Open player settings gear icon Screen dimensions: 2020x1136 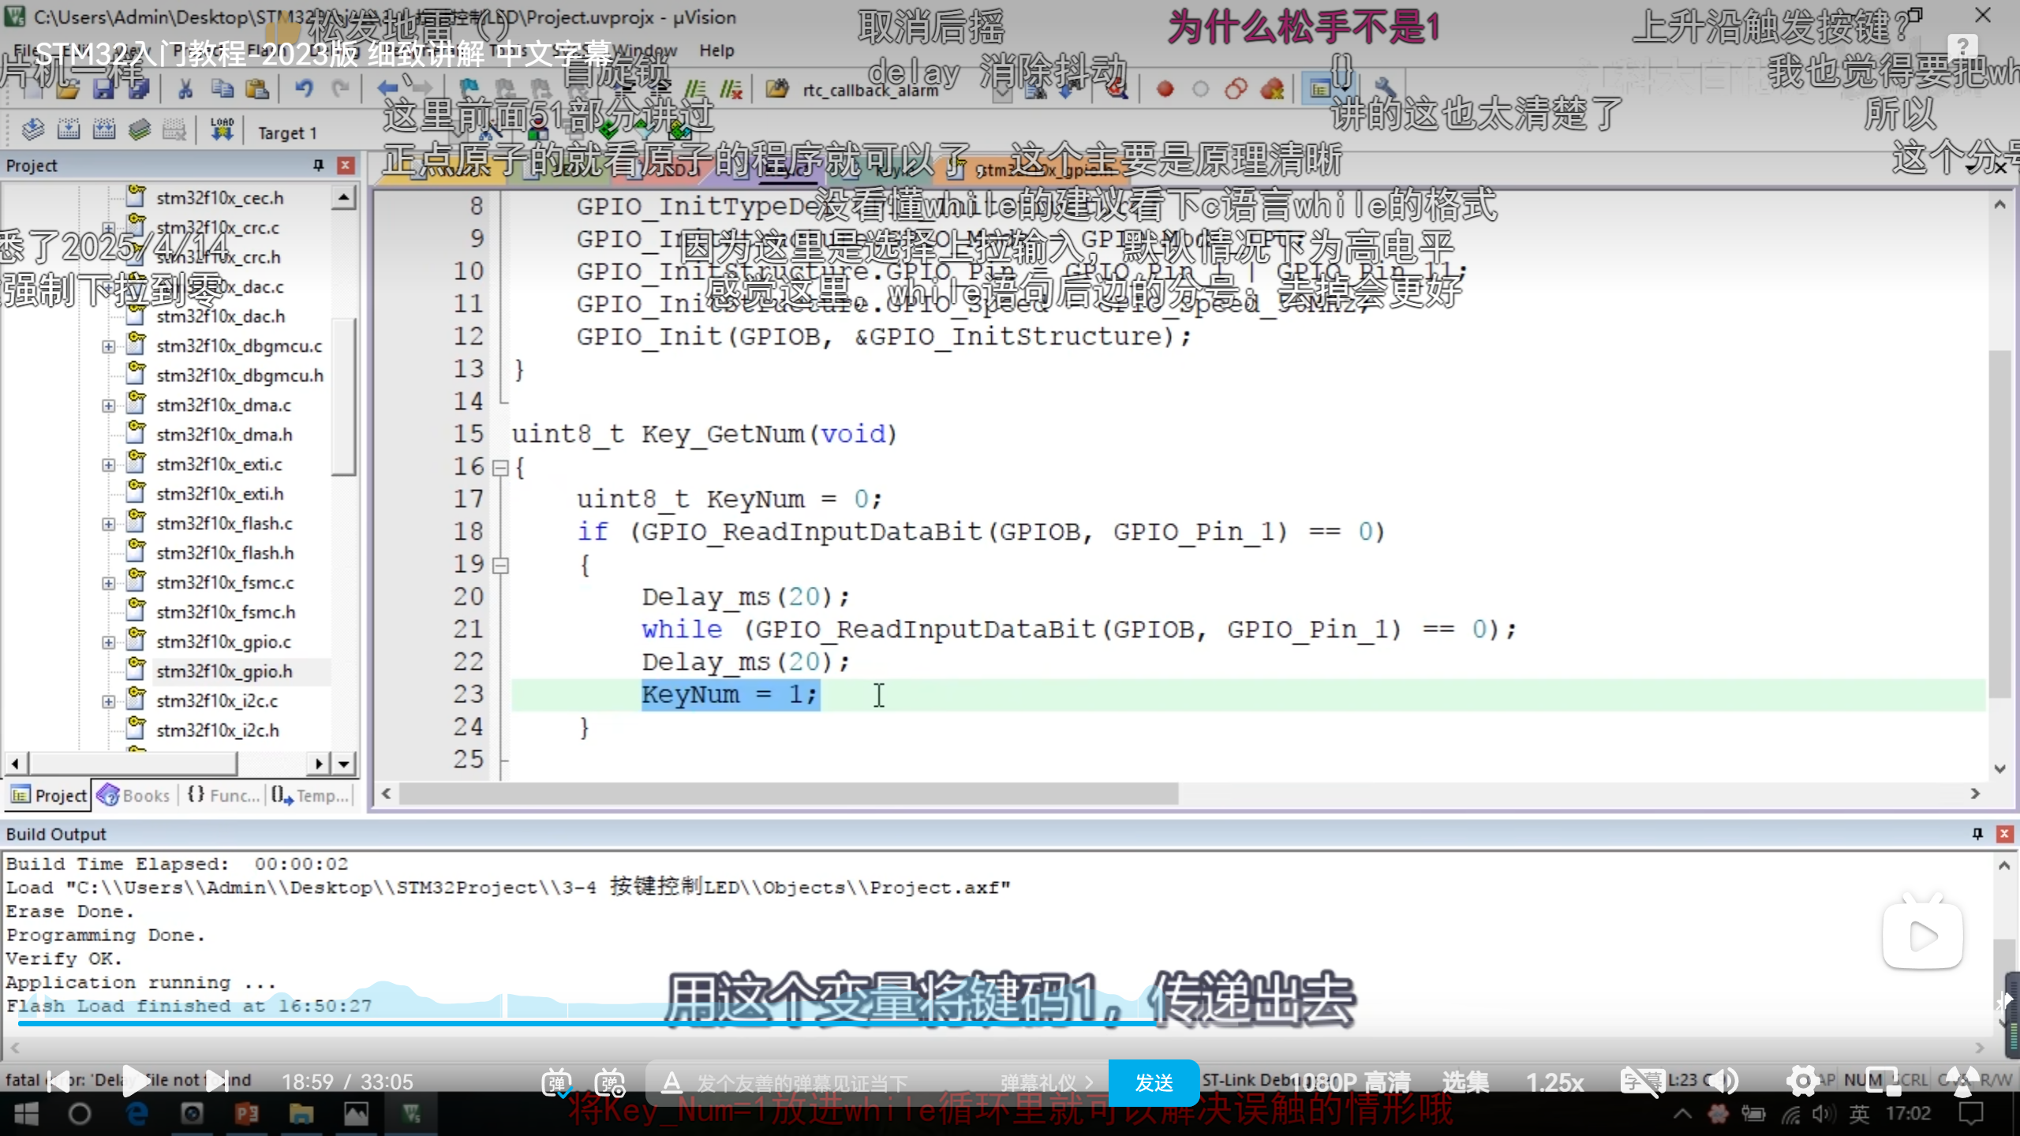(1802, 1082)
